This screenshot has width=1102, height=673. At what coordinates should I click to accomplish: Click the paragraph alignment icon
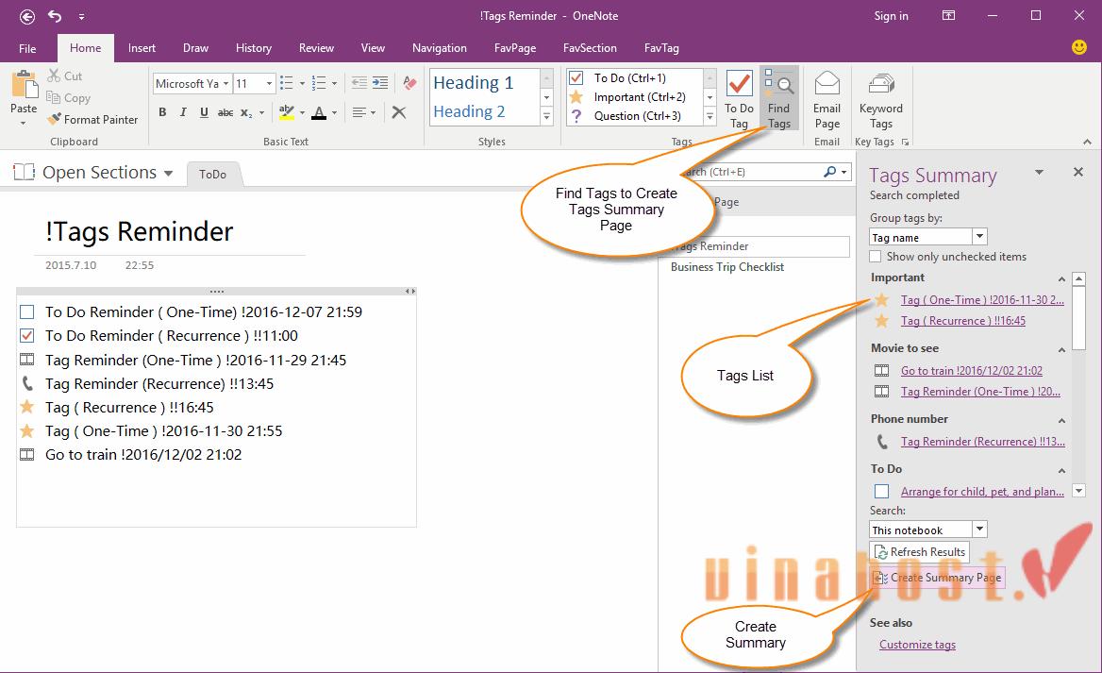pyautogui.click(x=359, y=112)
